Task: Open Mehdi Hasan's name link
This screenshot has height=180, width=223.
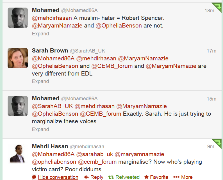Action: tap(50, 146)
